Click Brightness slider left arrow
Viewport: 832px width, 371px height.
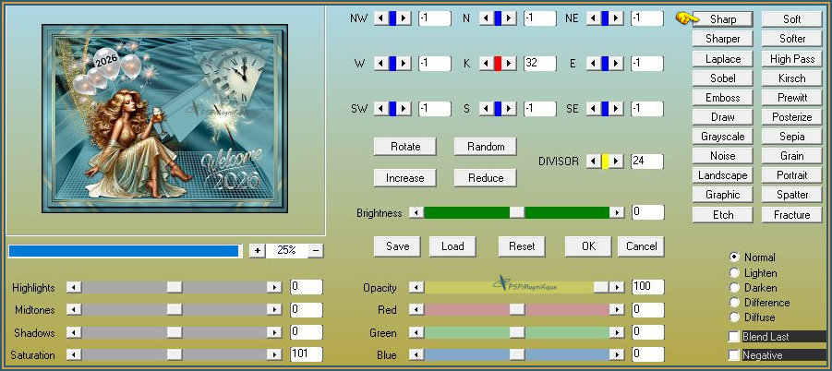pyautogui.click(x=417, y=212)
